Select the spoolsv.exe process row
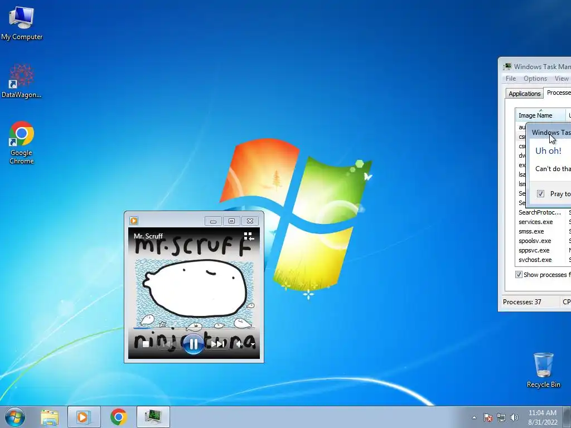 pyautogui.click(x=543, y=241)
